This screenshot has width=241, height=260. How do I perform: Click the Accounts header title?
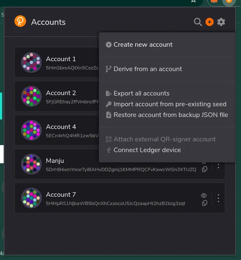click(48, 22)
